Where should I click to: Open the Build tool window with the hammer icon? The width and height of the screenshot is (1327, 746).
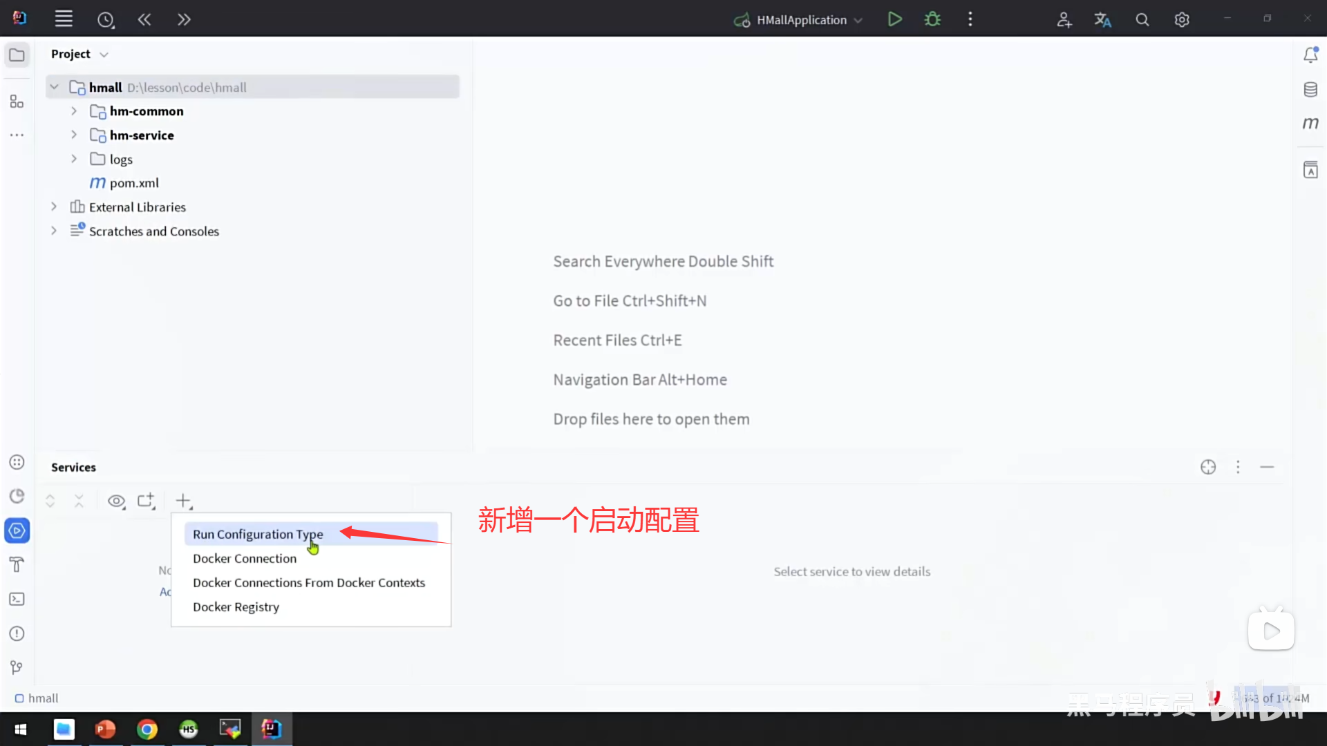tap(17, 564)
